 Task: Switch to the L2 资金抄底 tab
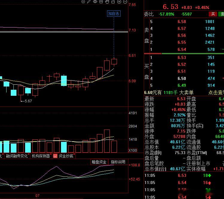click(x=64, y=156)
